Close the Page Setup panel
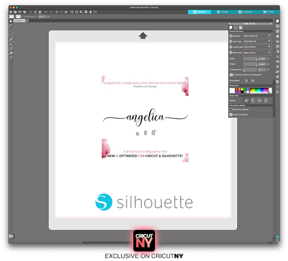Image resolution: width=288 pixels, height=261 pixels. click(272, 24)
